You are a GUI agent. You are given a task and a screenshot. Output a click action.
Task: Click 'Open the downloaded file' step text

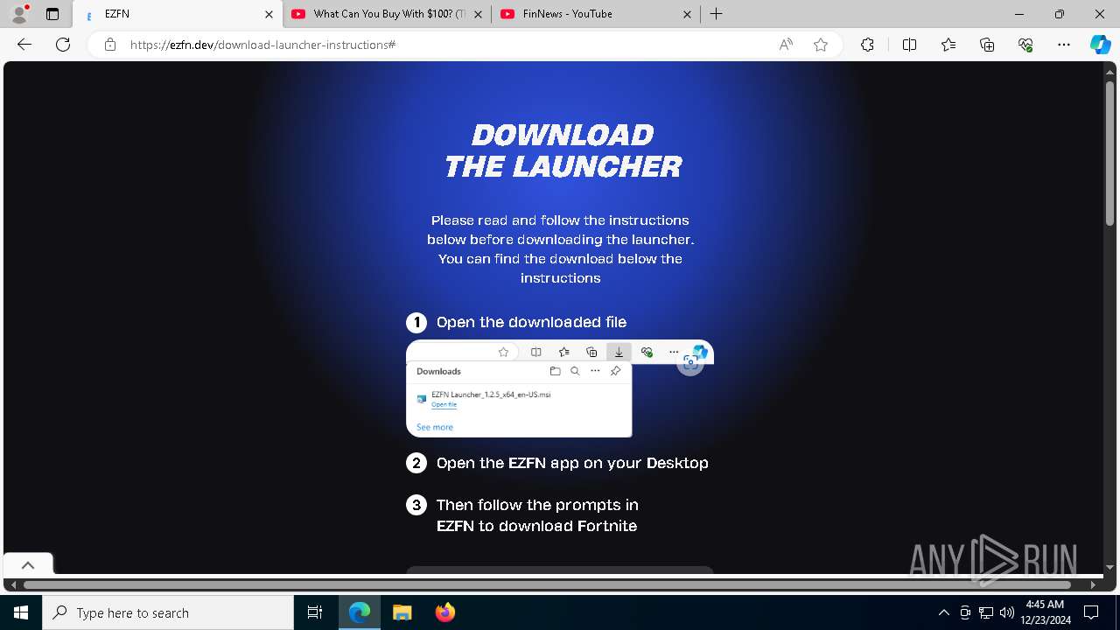pyautogui.click(x=531, y=322)
